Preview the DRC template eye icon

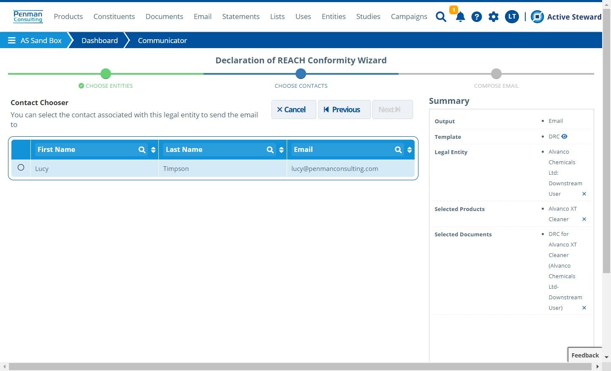tap(565, 136)
